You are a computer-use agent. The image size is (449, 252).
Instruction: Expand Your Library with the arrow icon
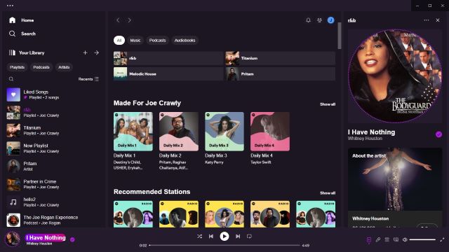click(97, 52)
